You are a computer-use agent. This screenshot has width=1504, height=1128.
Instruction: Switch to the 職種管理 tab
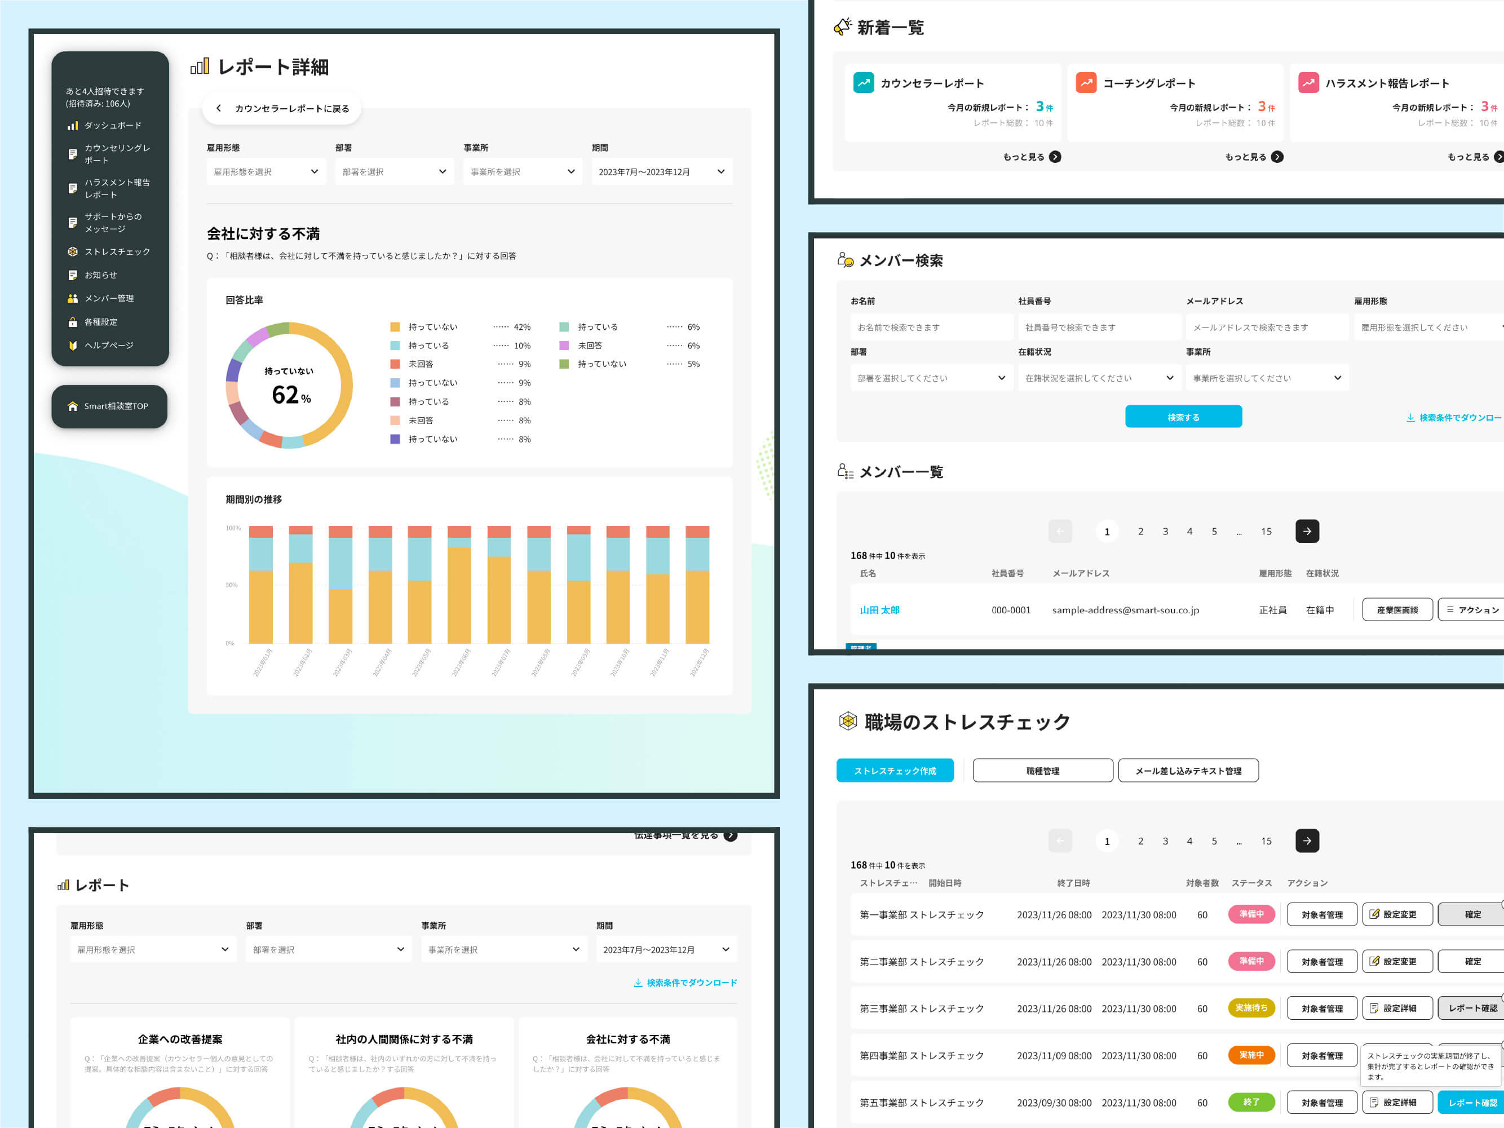(1042, 771)
